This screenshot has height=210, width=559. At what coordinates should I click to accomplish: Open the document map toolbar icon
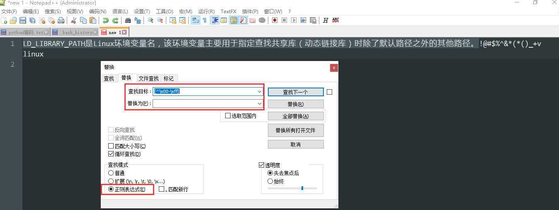234,20
